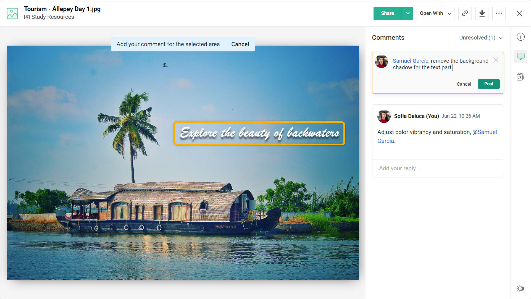531x299 pixels.
Task: Open the Open With dropdown
Action: coord(435,13)
